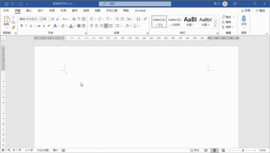Apply paragraph shading with paint bucket

click(x=127, y=26)
